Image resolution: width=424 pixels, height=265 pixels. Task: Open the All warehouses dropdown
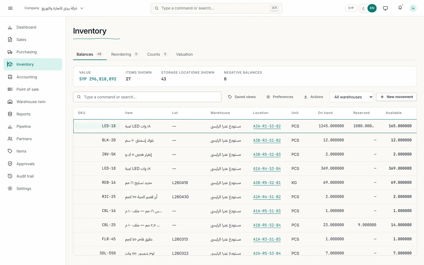pos(351,97)
